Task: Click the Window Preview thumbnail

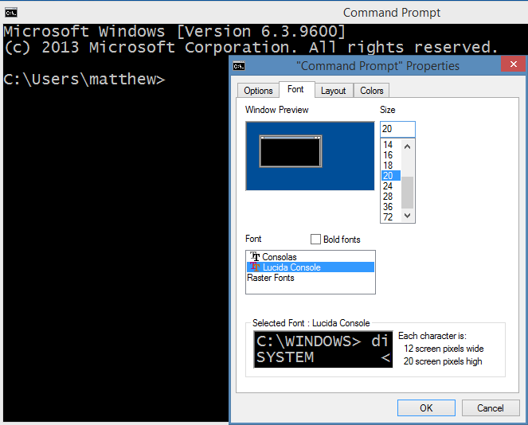Action: (x=310, y=156)
